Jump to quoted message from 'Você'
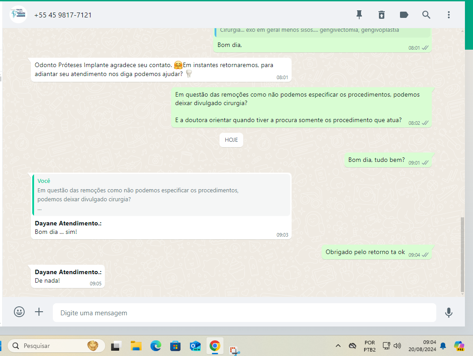Viewport: 473px width, 356px height. [161, 195]
